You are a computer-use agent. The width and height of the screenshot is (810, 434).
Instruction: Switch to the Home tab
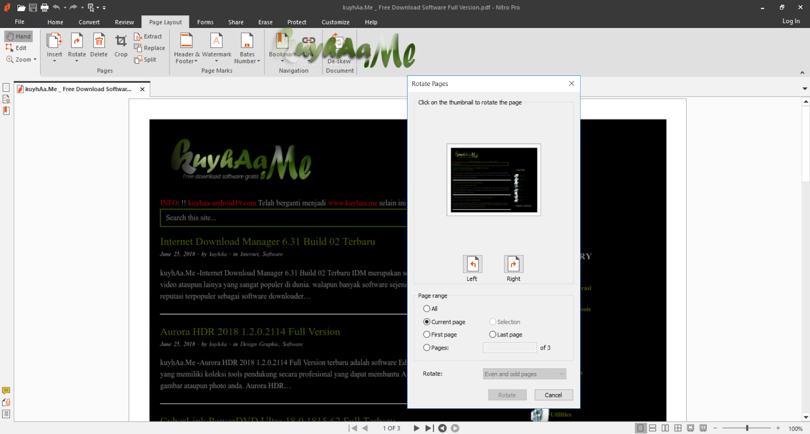tap(55, 22)
